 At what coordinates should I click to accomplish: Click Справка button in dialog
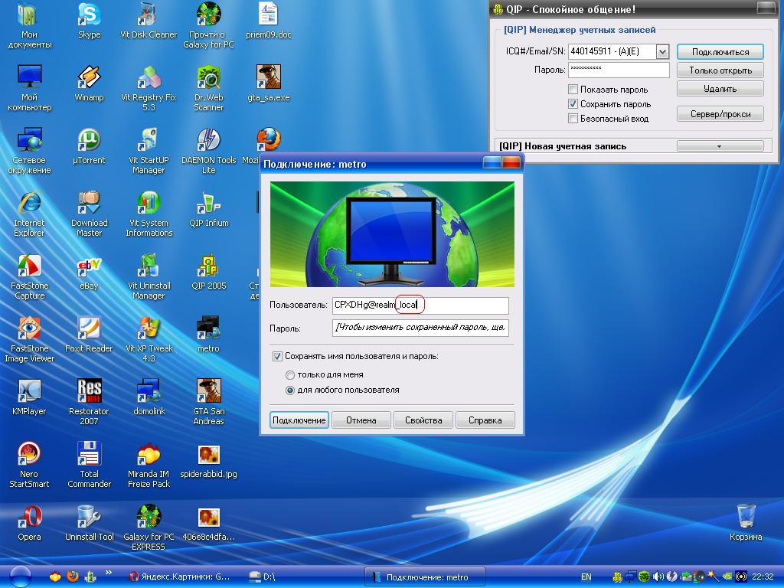485,420
